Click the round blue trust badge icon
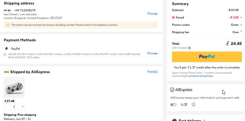Image resolution: width=245 pixels, height=121 pixels. (x=194, y=105)
